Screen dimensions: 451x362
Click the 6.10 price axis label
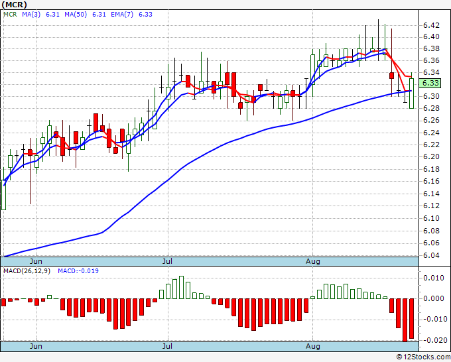pos(431,218)
